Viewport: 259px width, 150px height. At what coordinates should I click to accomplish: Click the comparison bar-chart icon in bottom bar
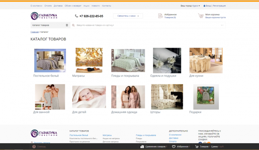[x=142, y=146]
